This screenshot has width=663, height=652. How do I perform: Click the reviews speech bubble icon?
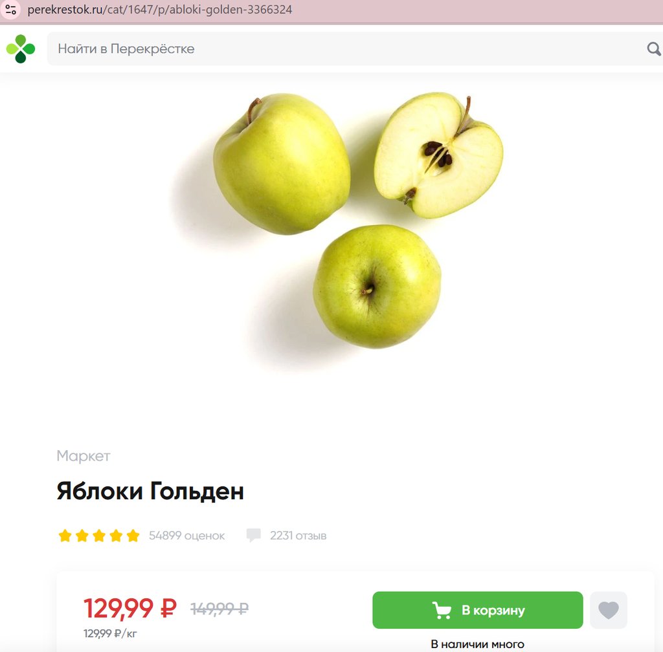tap(253, 535)
